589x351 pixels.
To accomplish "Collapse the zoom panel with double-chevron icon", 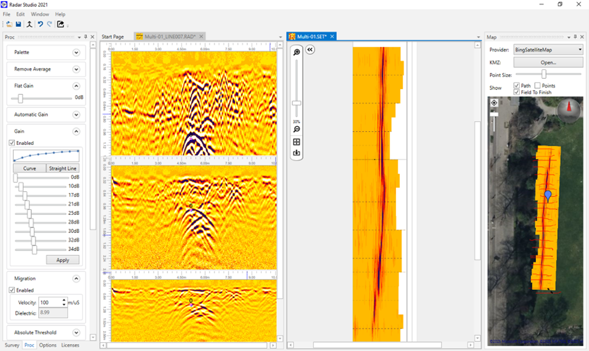I will [x=310, y=50].
